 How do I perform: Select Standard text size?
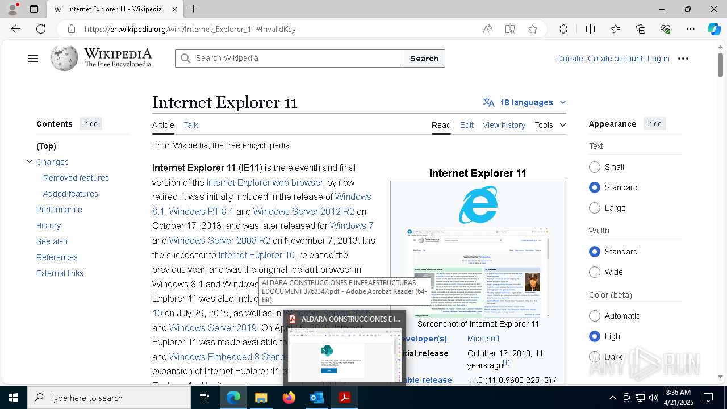[595, 187]
